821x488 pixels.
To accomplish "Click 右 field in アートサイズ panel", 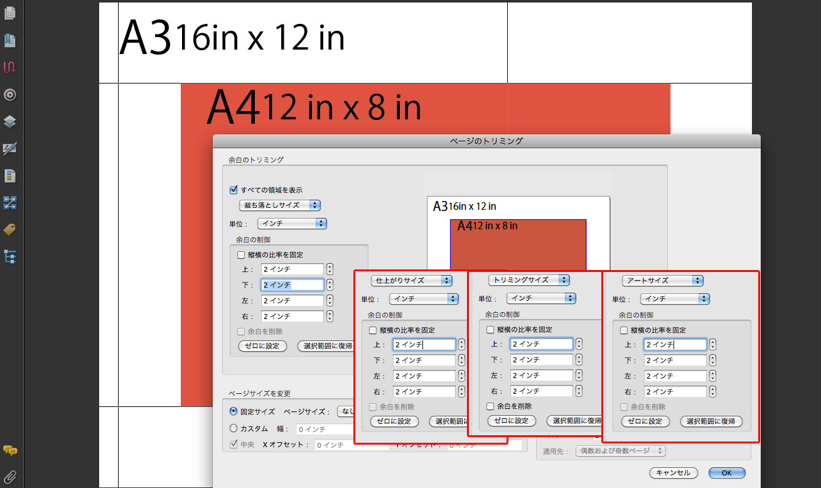I will [675, 391].
